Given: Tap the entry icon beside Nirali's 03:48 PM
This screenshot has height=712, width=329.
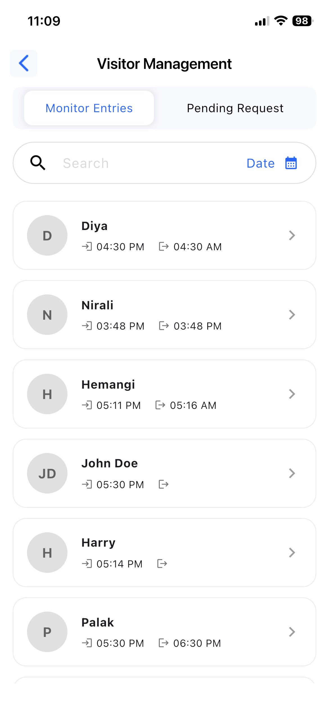Looking at the screenshot, I should coord(87,326).
